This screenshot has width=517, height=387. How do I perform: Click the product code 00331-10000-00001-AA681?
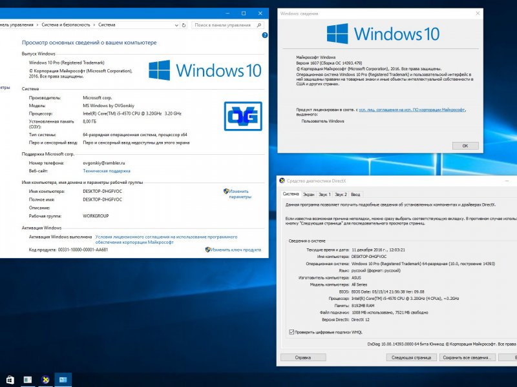83,250
